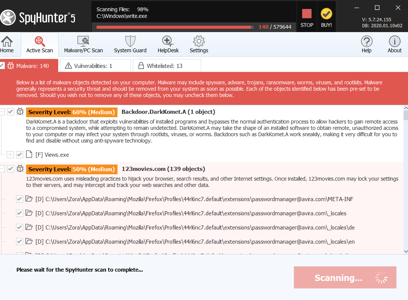Uncheck the Backdoor.DarkKomet.A threat checkbox
This screenshot has width=408, height=300.
point(10,112)
